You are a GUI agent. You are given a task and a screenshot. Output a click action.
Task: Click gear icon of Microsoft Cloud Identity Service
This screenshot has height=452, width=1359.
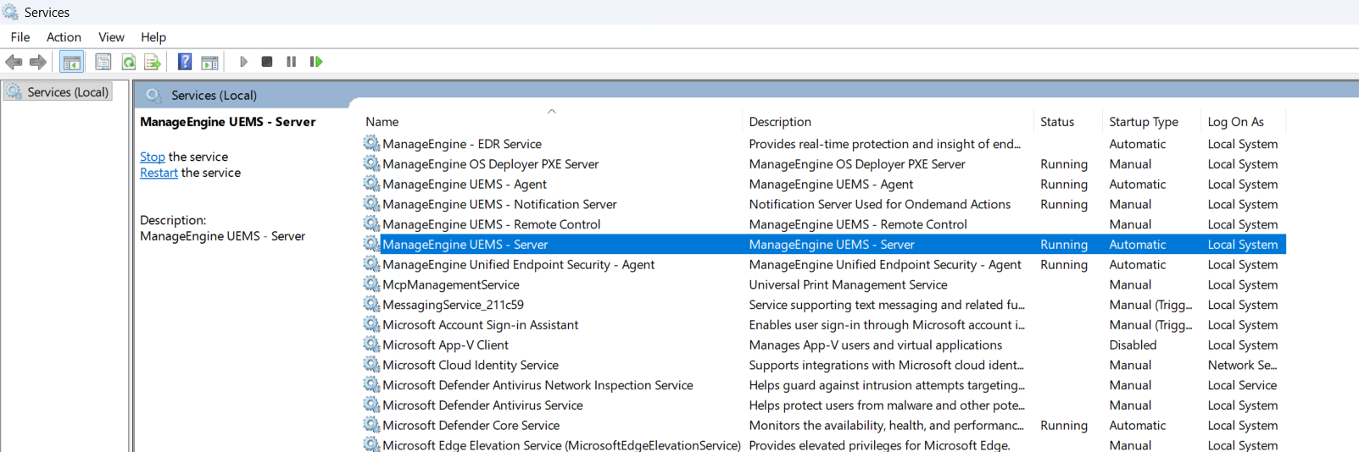[371, 365]
